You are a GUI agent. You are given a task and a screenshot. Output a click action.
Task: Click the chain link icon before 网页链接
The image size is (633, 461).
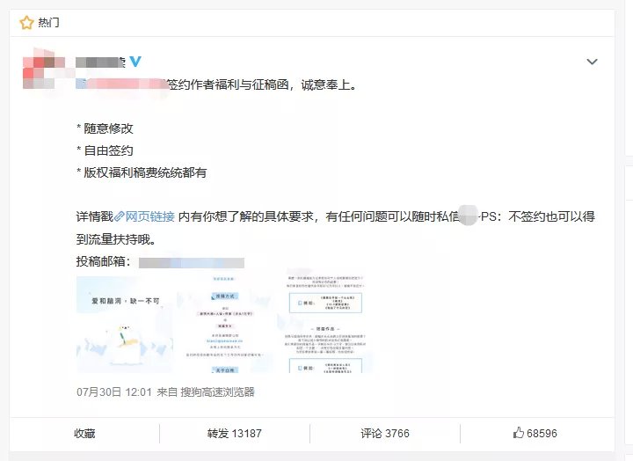pyautogui.click(x=120, y=216)
